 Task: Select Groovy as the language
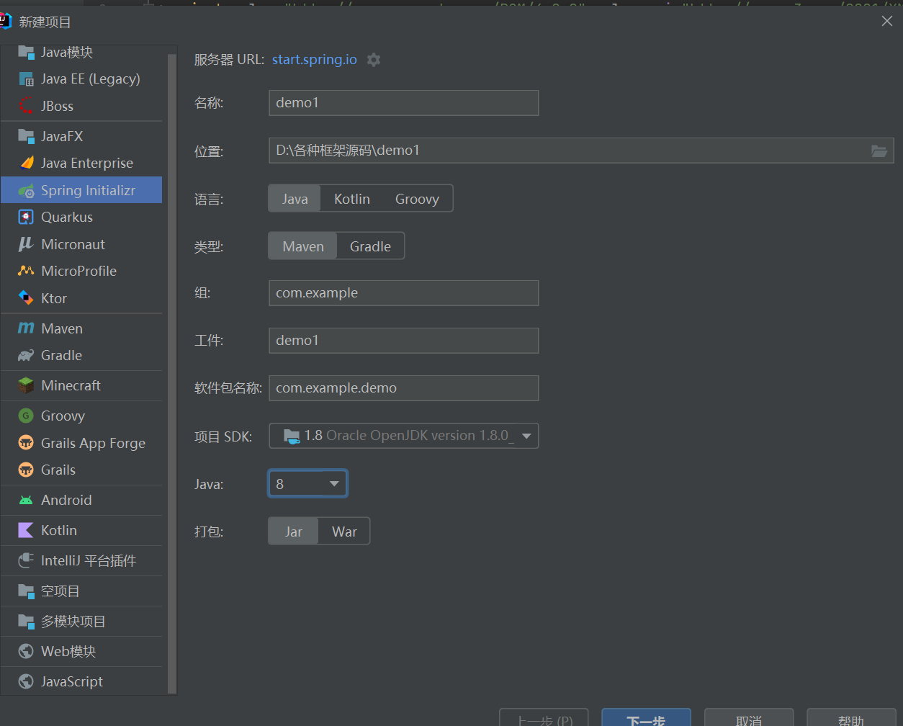[417, 199]
